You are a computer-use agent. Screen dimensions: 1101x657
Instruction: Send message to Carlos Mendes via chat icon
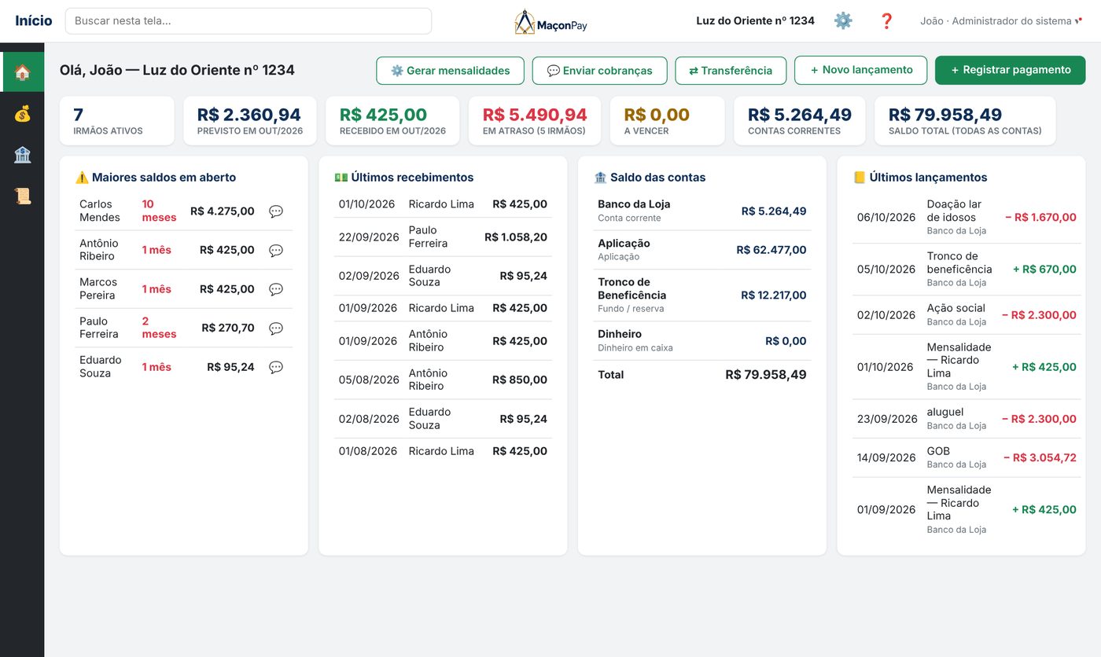(276, 211)
